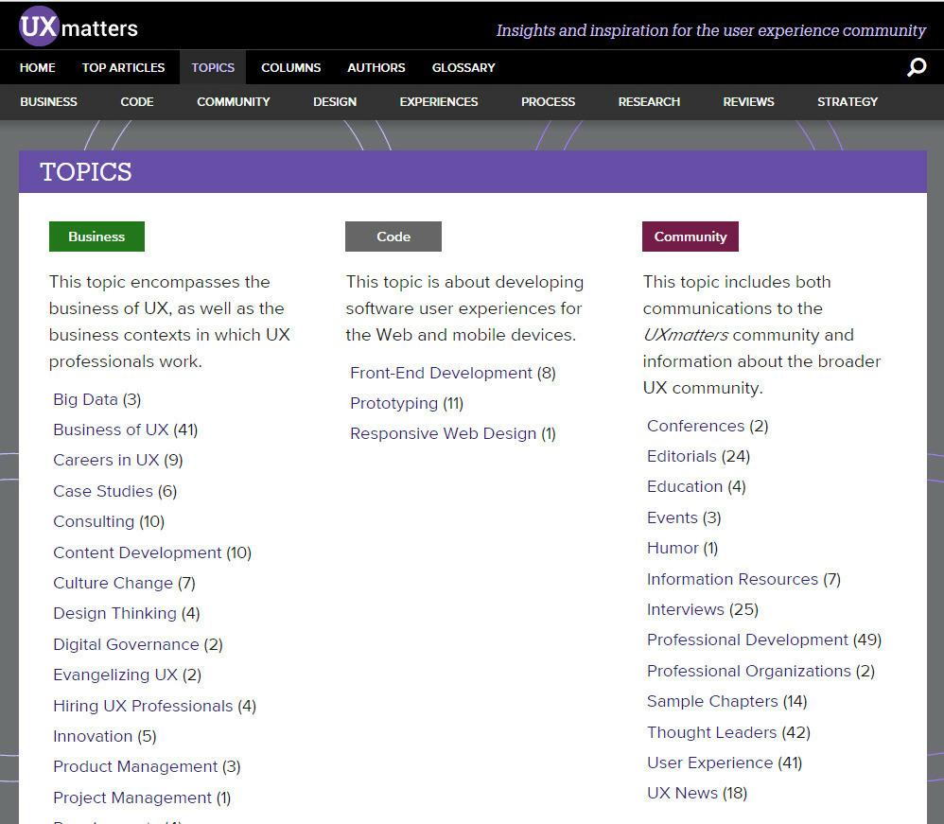Select the Home navigation item
The width and height of the screenshot is (944, 824).
coord(38,67)
